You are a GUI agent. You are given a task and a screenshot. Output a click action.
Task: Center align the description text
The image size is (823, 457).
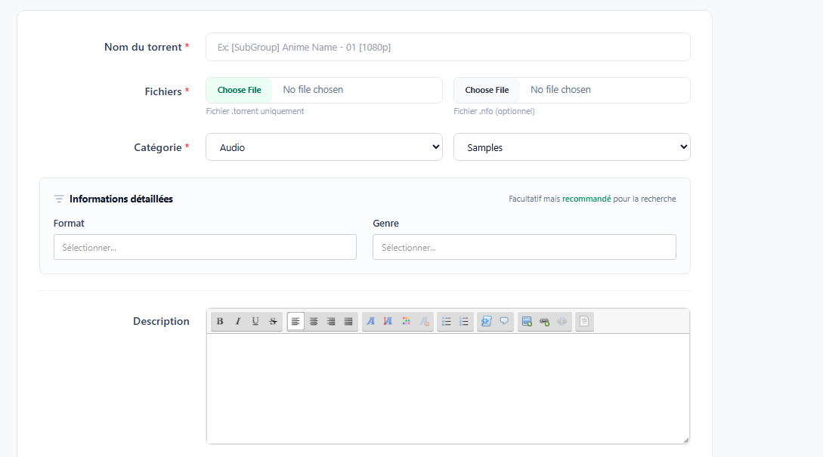coord(314,321)
